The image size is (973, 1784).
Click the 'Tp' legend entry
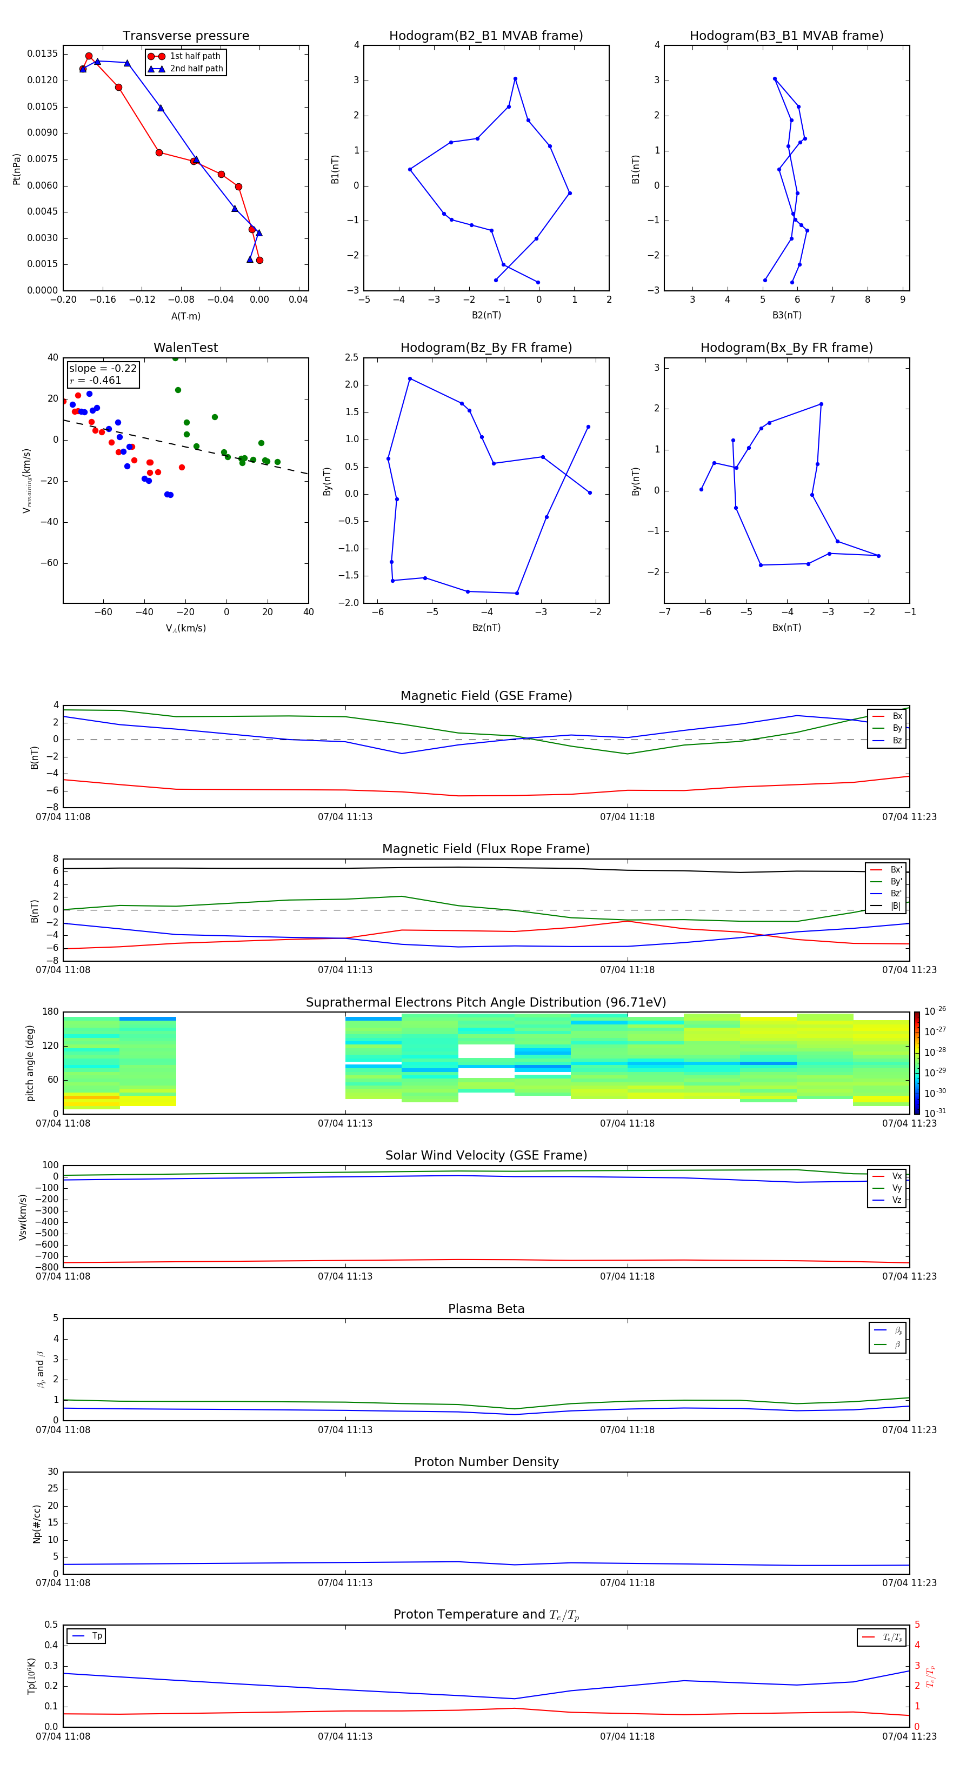click(86, 1636)
